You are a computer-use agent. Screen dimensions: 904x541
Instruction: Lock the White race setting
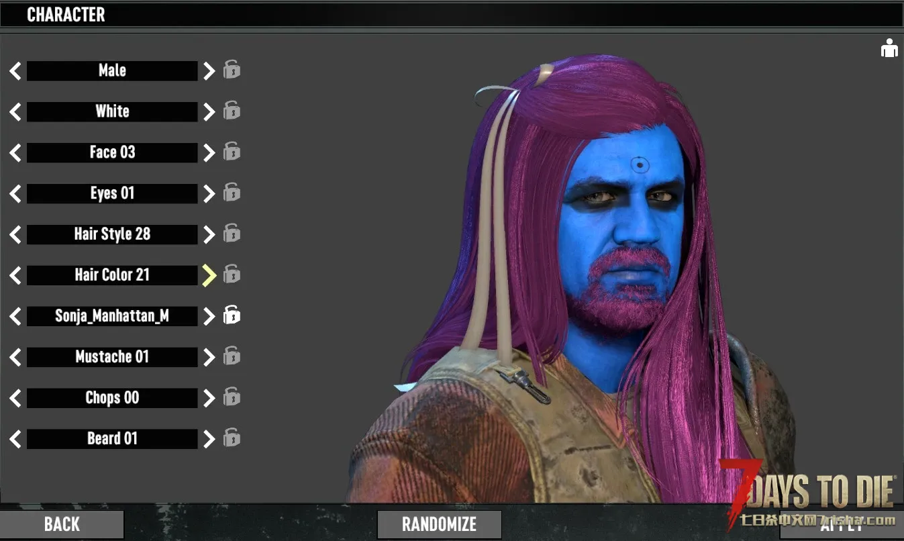coord(232,111)
